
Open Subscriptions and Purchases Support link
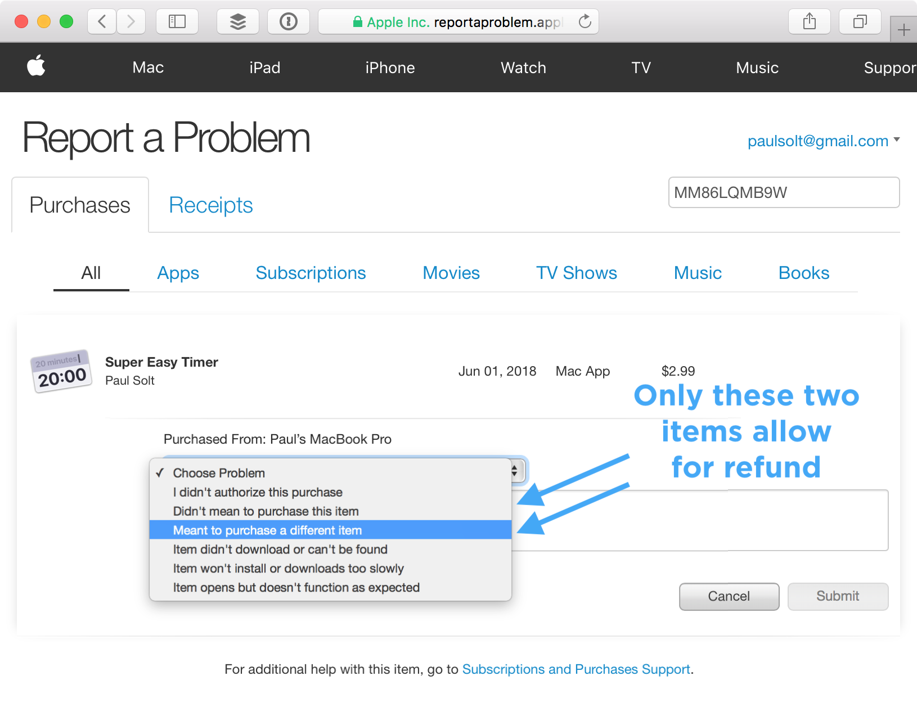point(576,669)
